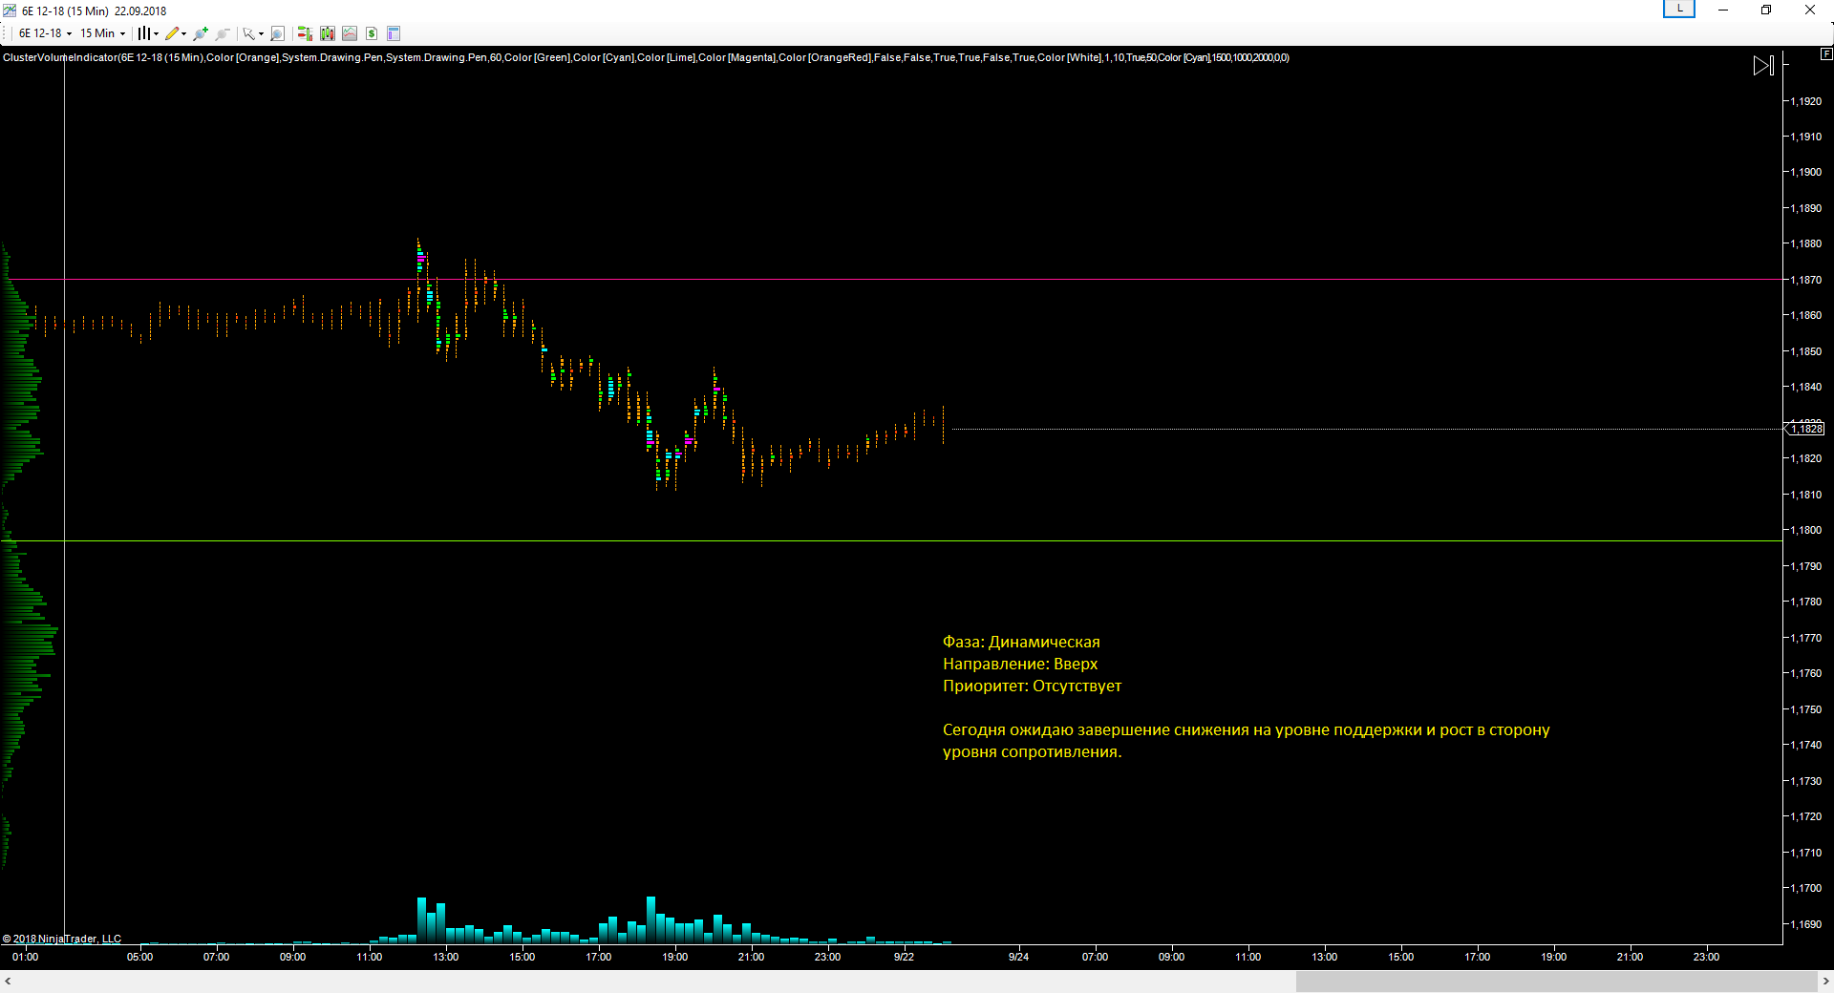Select the cursor pointer tool
1834x993 pixels.
[248, 33]
